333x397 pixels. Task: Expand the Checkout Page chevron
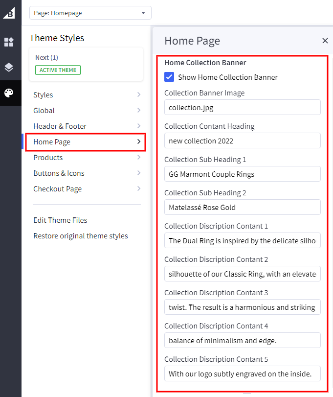pos(139,189)
